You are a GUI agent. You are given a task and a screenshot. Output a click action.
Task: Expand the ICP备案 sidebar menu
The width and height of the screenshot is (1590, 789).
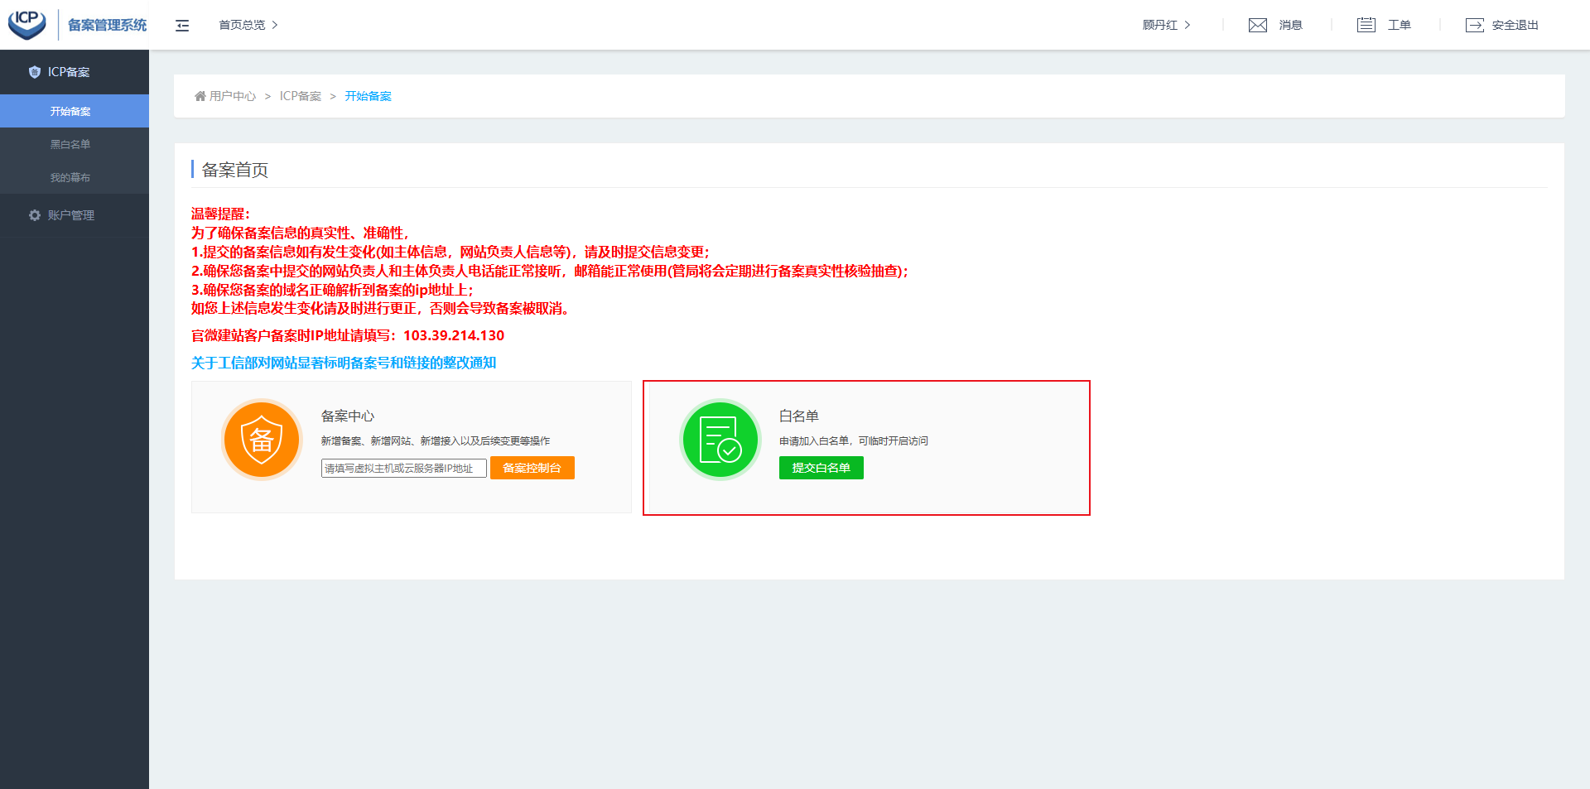click(x=75, y=72)
